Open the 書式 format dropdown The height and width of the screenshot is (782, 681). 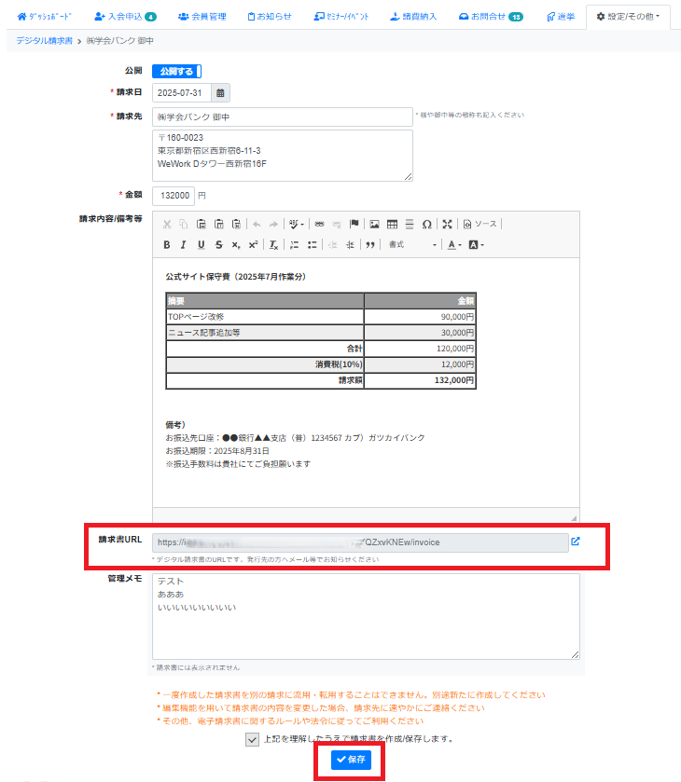click(x=412, y=245)
